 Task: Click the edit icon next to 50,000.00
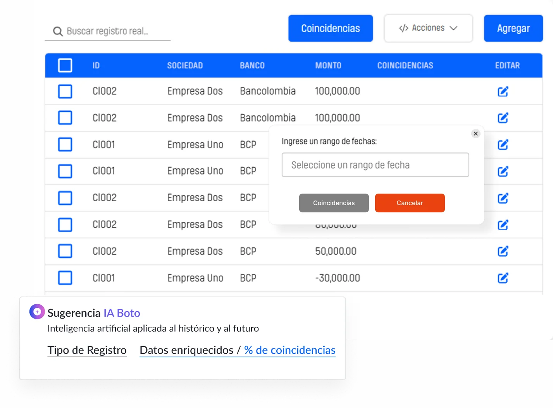[x=503, y=251]
